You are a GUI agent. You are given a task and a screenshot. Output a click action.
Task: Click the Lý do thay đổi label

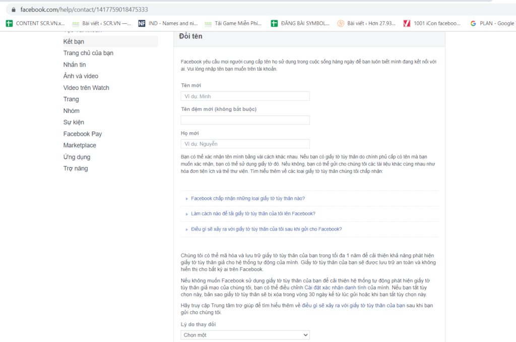pyautogui.click(x=198, y=324)
